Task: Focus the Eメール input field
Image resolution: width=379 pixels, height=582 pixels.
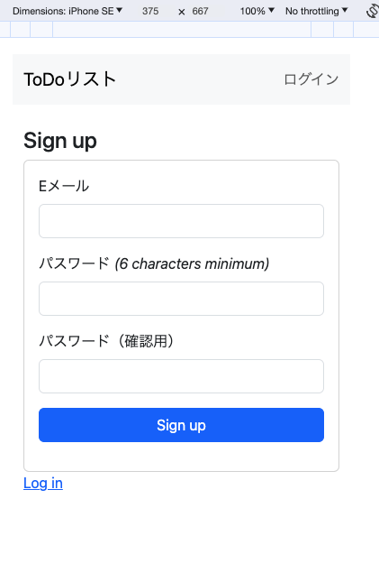Action: [x=182, y=221]
